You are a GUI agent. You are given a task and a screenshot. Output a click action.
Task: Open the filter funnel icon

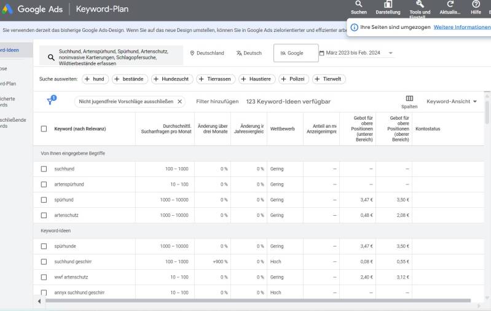(x=52, y=100)
